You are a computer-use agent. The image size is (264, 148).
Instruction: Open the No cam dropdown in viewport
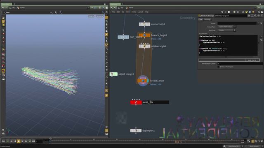[99, 16]
